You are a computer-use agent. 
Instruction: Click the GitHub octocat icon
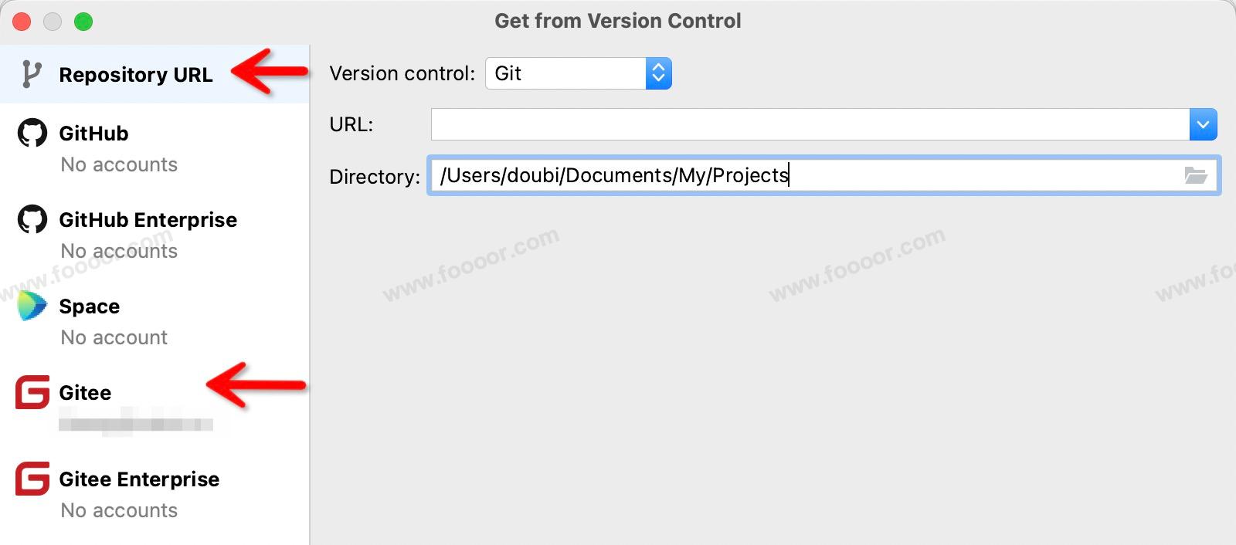pos(32,134)
